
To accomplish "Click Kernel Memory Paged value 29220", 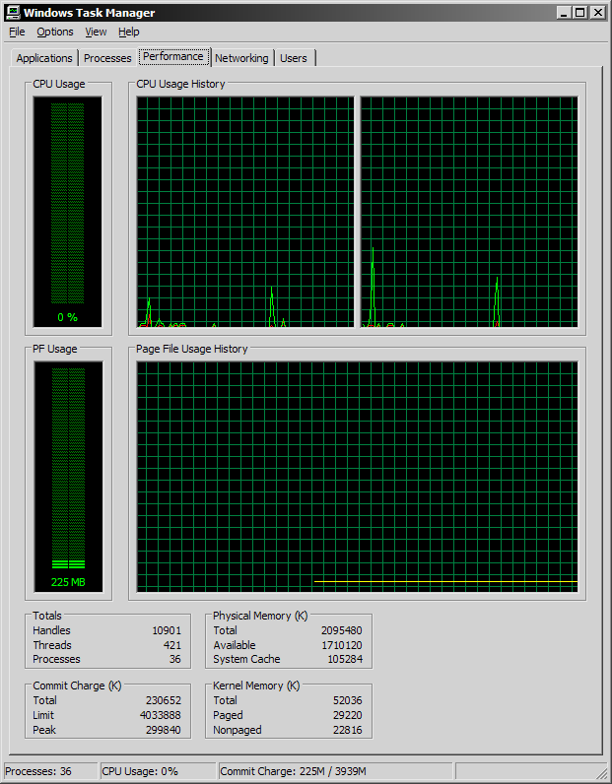I will pyautogui.click(x=348, y=715).
